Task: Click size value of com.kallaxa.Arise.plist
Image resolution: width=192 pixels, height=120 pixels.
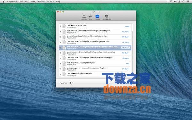Action: pyautogui.click(x=127, y=26)
